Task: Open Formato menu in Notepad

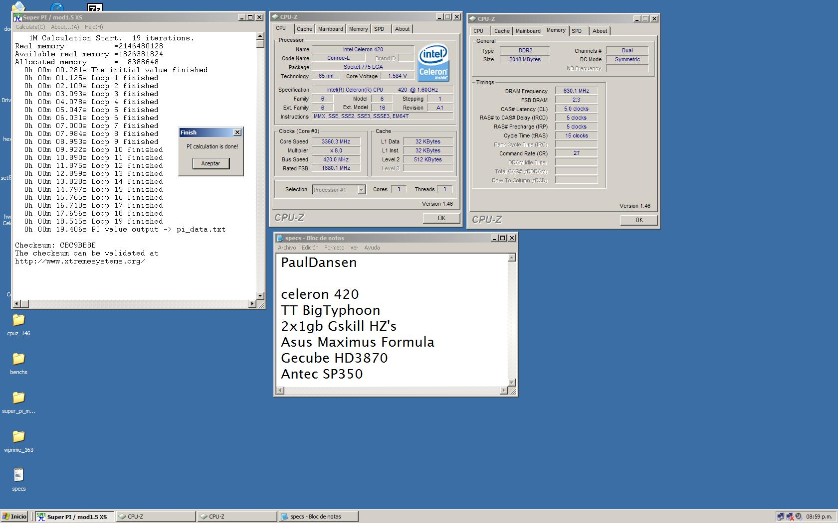Action: (334, 248)
